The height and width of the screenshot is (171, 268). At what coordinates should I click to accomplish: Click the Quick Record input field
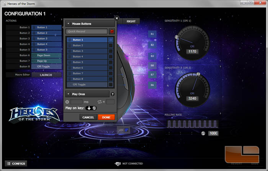tap(87, 31)
